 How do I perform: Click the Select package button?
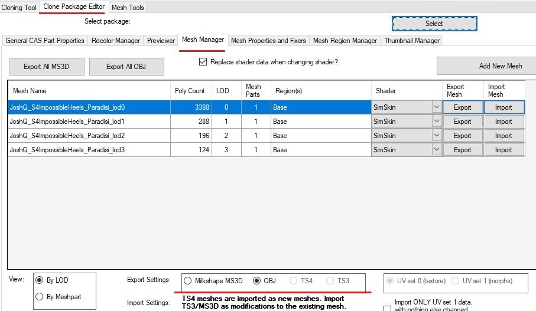click(434, 24)
